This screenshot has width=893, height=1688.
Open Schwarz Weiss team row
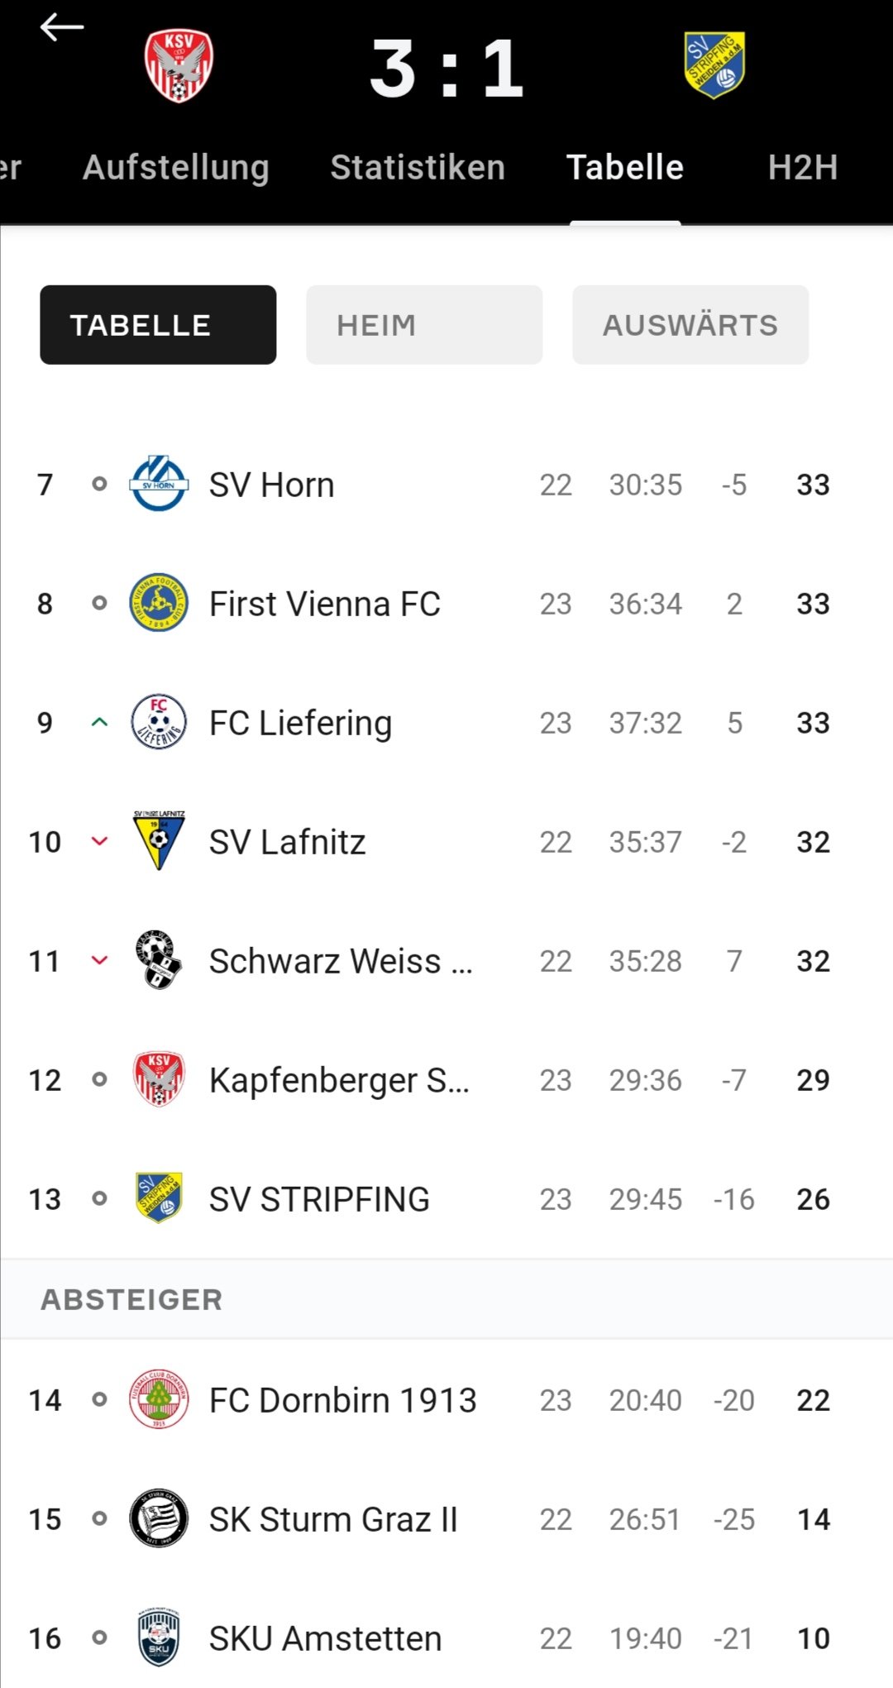coord(341,961)
